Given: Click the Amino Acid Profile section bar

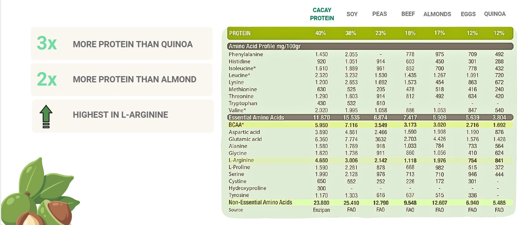Looking at the screenshot, I should [370, 47].
